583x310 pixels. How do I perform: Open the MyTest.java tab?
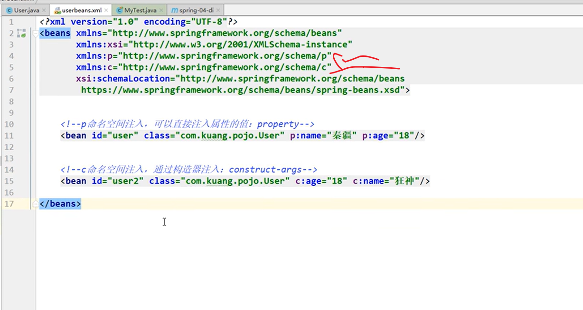[141, 10]
